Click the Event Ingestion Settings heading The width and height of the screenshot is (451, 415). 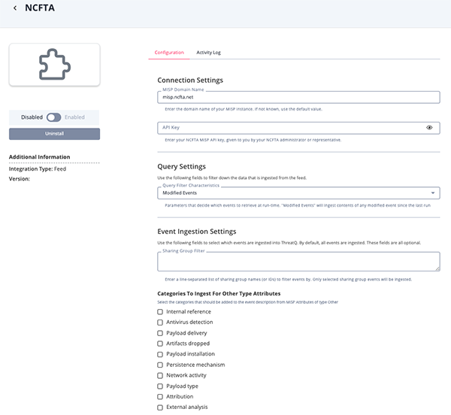(197, 232)
